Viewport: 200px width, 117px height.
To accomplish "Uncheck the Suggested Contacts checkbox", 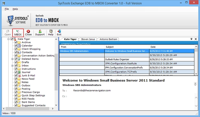I will point(16,105).
